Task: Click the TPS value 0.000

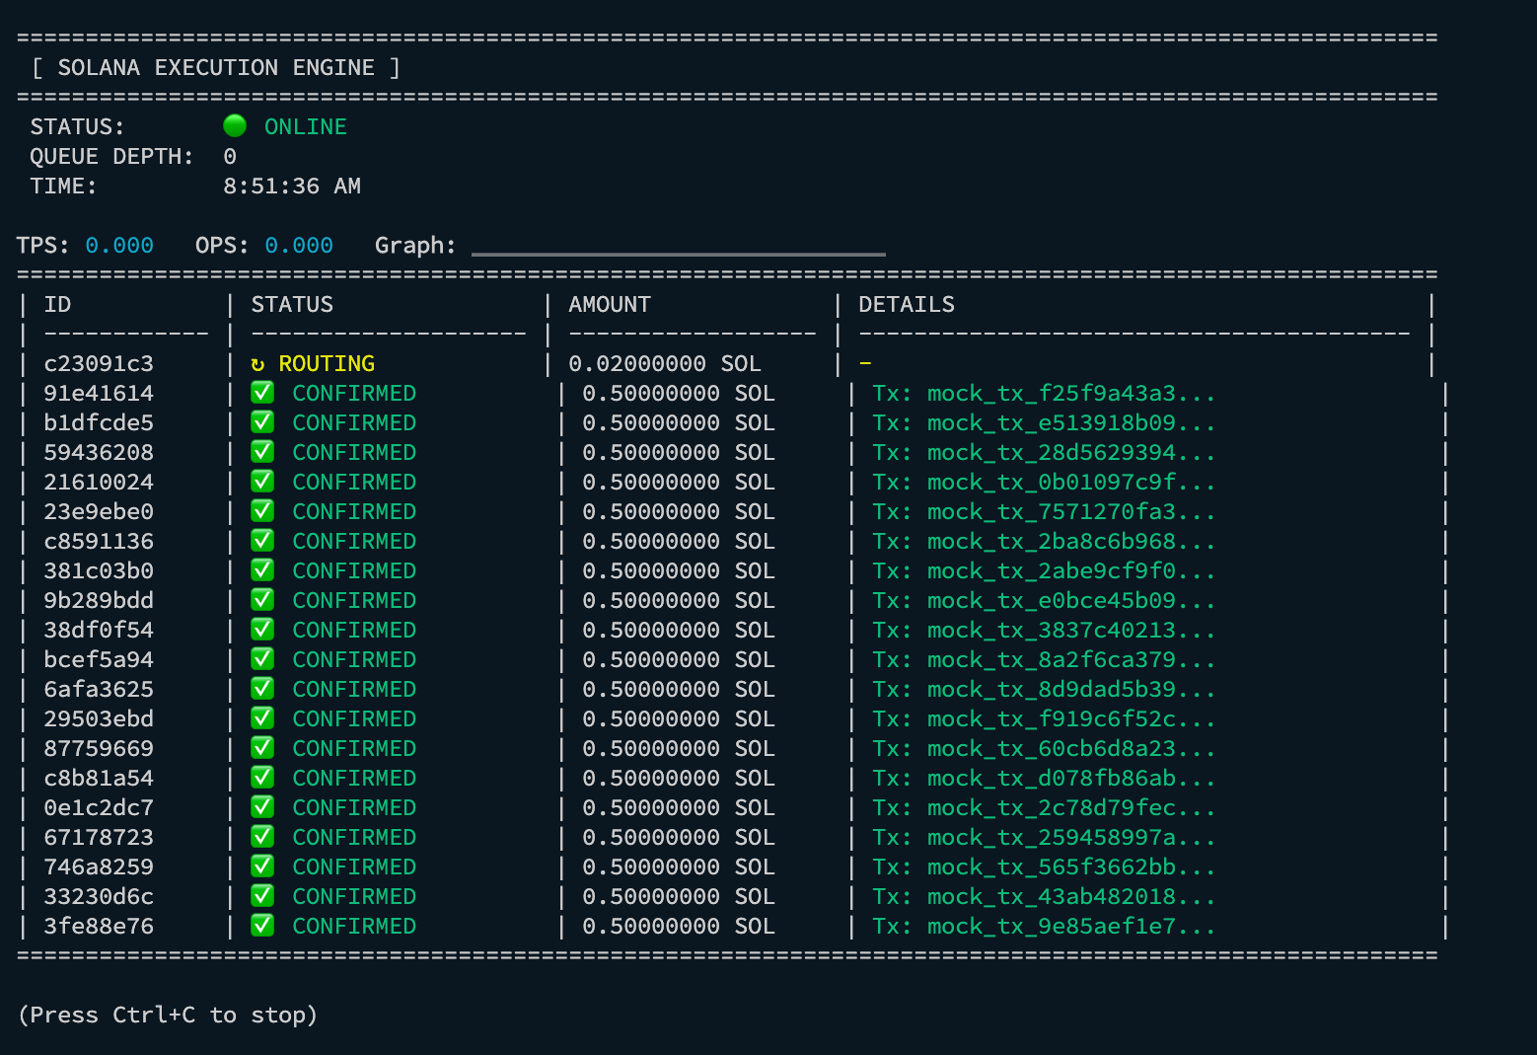Action: tap(119, 245)
